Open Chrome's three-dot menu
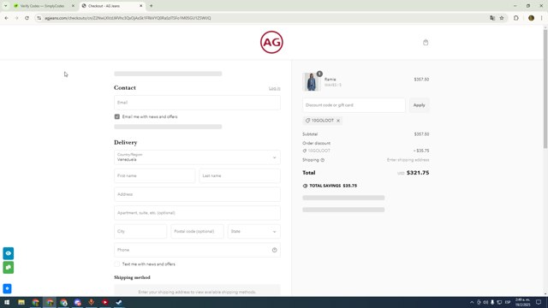The image size is (548, 308). (x=542, y=18)
